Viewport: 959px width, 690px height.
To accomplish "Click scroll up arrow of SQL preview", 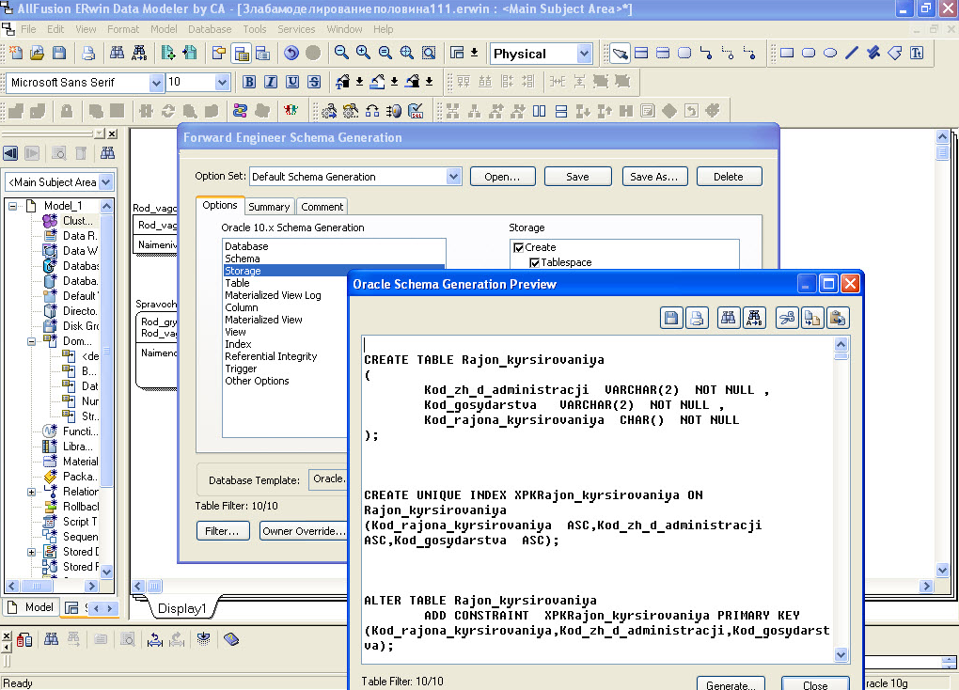I will (x=841, y=344).
